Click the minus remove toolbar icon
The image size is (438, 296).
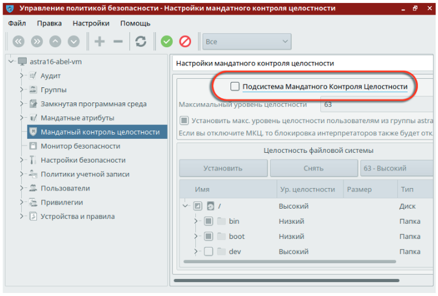pos(118,42)
